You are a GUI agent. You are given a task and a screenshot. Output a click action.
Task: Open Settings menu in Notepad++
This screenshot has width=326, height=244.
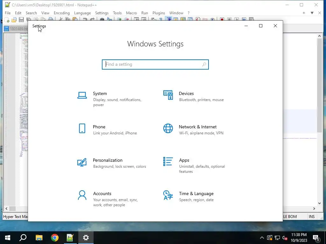(102, 13)
